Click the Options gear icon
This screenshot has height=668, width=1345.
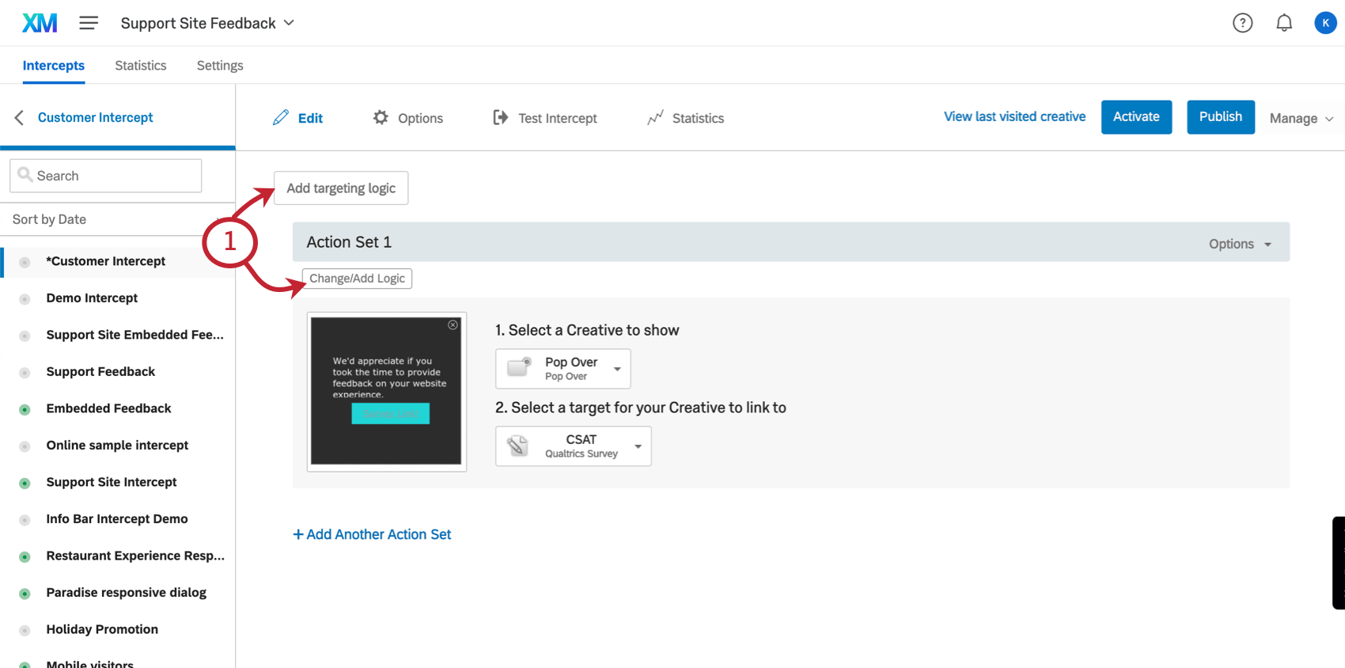click(381, 117)
